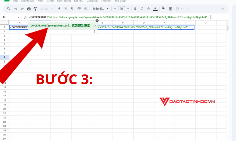
Task: Open the Trợ giúp menu
Action: pos(120,1)
